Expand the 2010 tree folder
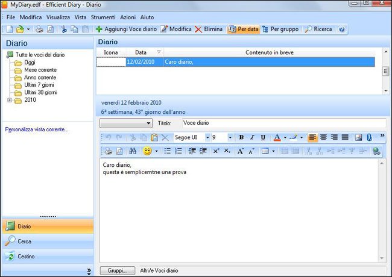The width and height of the screenshot is (392, 277). pos(10,100)
